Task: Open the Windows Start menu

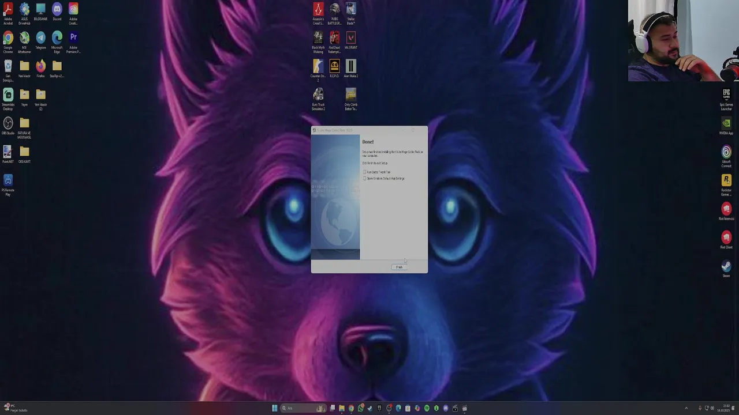Action: click(x=275, y=408)
